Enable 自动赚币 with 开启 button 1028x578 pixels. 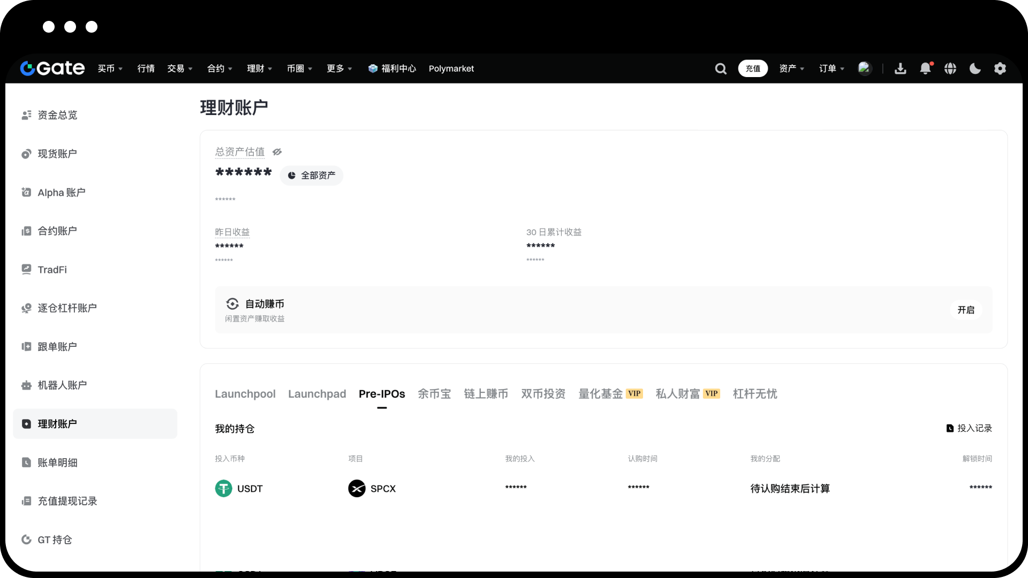point(966,310)
